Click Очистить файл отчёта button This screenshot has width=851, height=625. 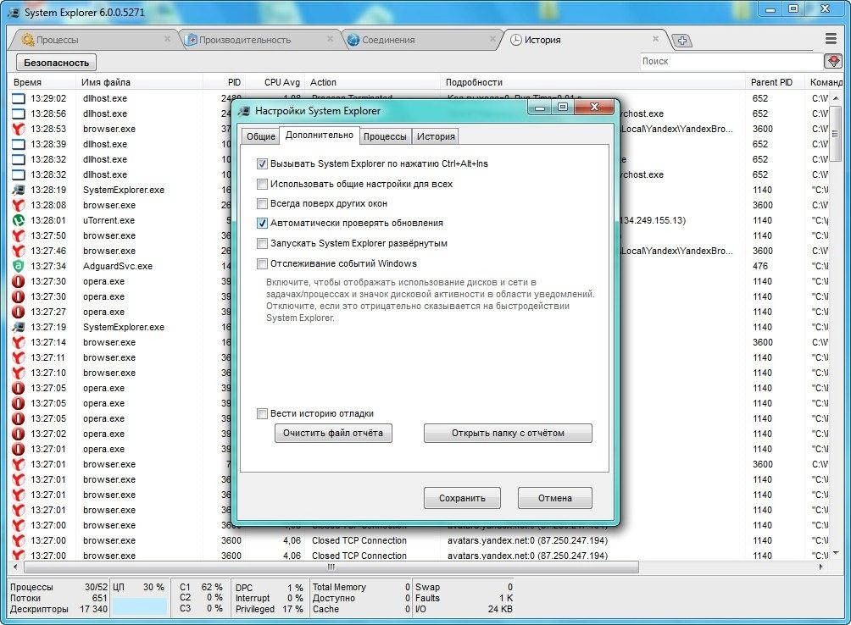pyautogui.click(x=333, y=433)
